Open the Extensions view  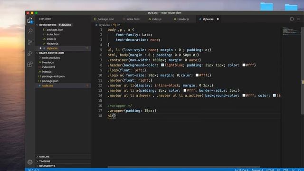coord(30,64)
